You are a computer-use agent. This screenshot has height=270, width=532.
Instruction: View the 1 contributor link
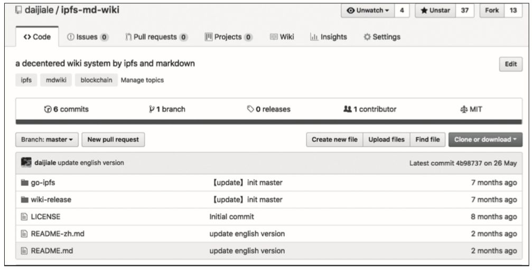[x=370, y=109]
